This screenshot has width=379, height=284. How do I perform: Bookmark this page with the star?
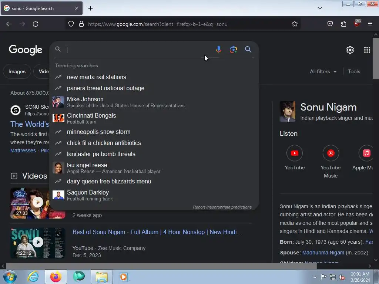point(294,24)
